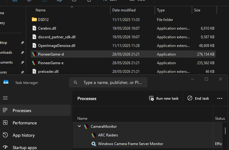Select the PioneerGame-e file name
Screen dimensions: 229x150
51,63
